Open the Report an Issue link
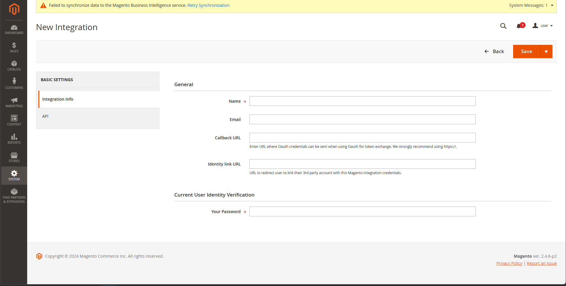This screenshot has height=286, width=566. pyautogui.click(x=541, y=263)
